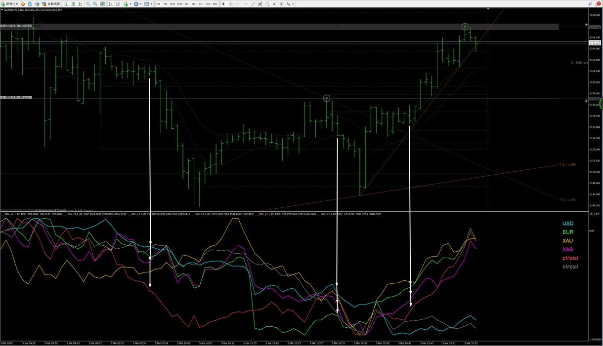
Task: Switch chart to bar chart style
Action: [x=66, y=4]
